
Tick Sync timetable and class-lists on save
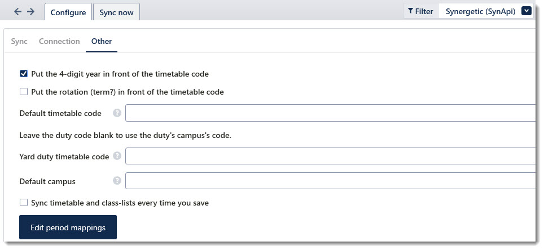pyautogui.click(x=24, y=203)
